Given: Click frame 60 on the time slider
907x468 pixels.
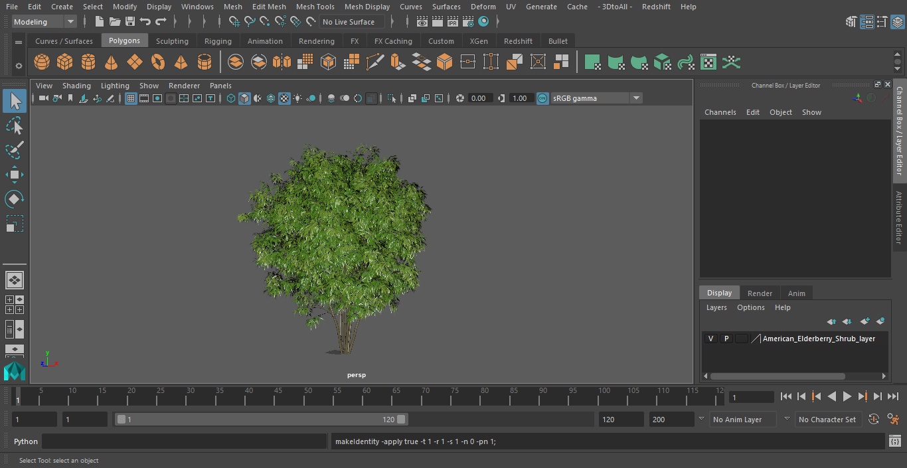Looking at the screenshot, I should [366, 396].
